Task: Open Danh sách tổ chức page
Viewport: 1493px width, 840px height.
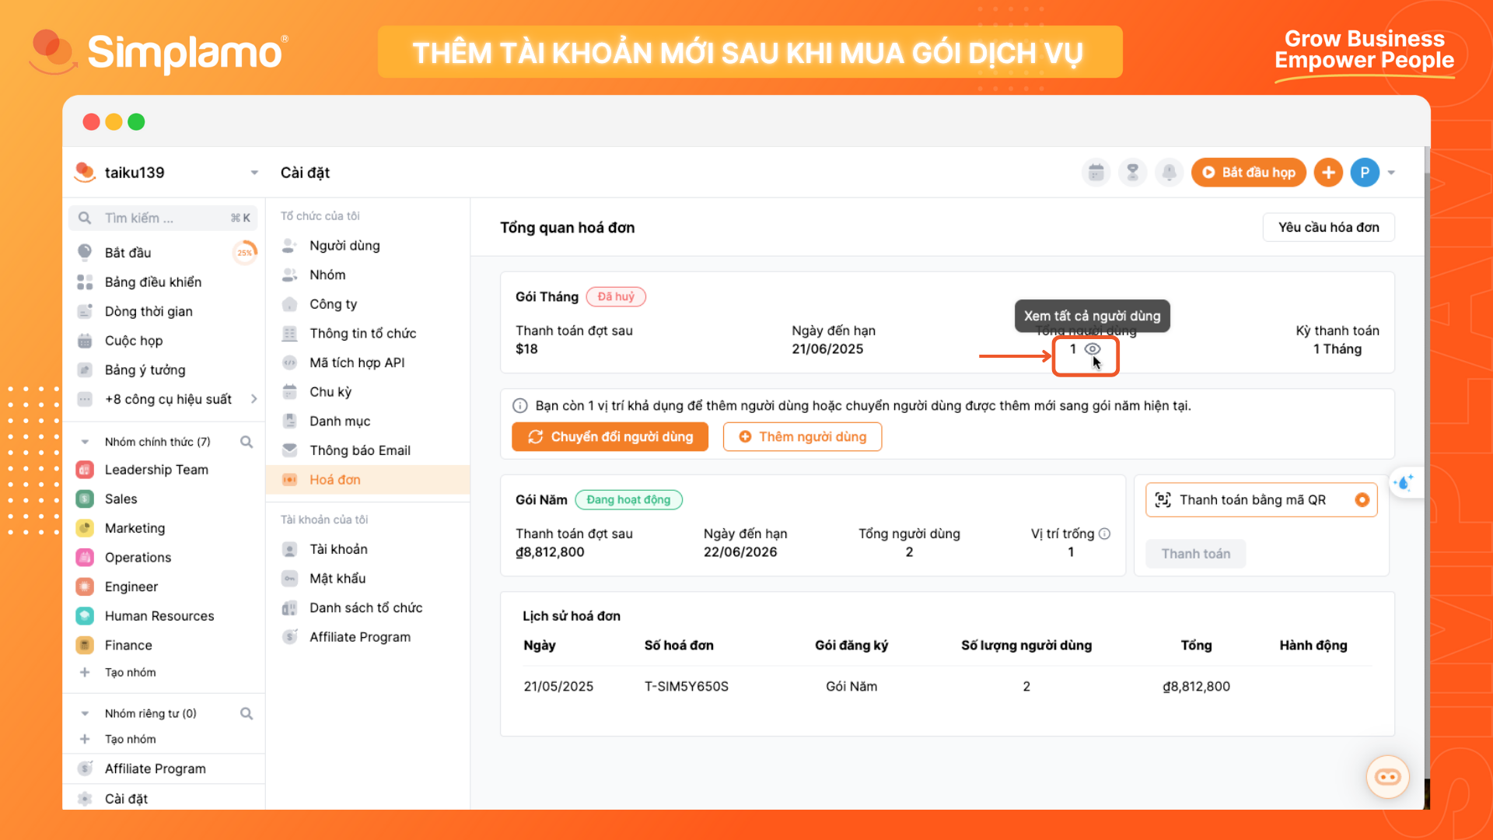Action: (365, 607)
